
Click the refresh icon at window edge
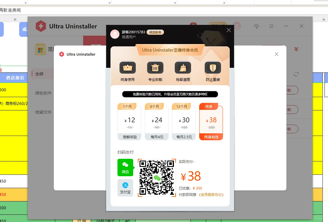click(296, 74)
